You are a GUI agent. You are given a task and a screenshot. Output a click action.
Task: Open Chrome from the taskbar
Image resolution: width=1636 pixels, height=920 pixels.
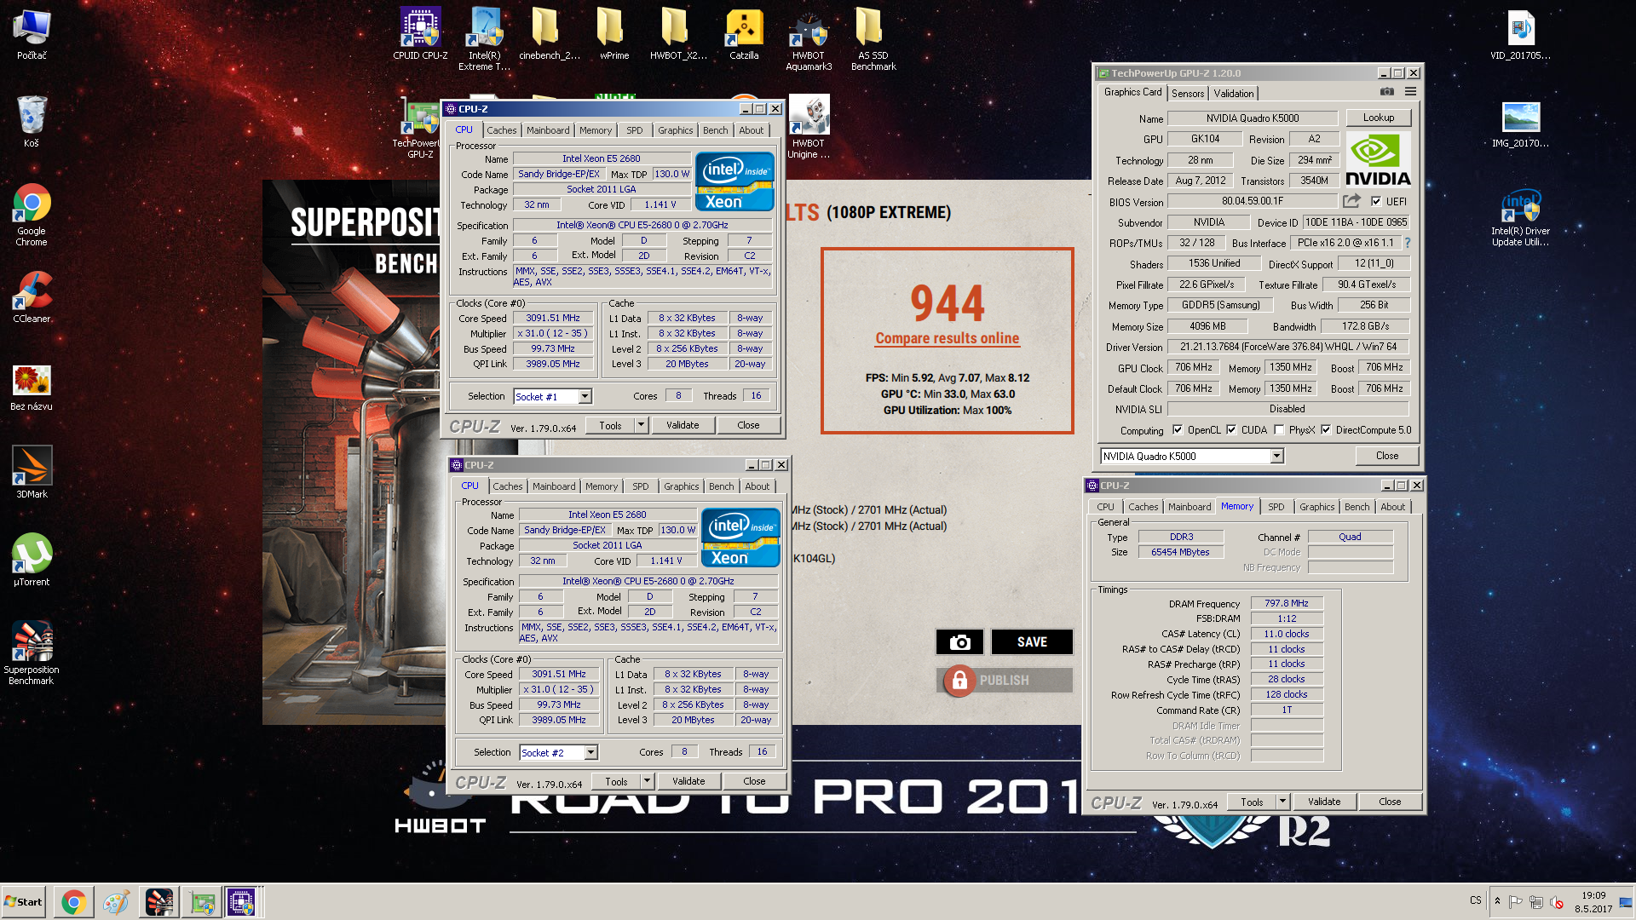click(x=73, y=901)
